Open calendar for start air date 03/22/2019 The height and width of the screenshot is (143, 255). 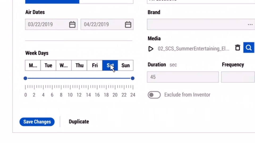point(72,24)
